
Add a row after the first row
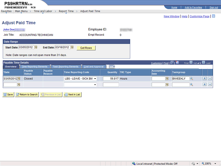(205, 79)
